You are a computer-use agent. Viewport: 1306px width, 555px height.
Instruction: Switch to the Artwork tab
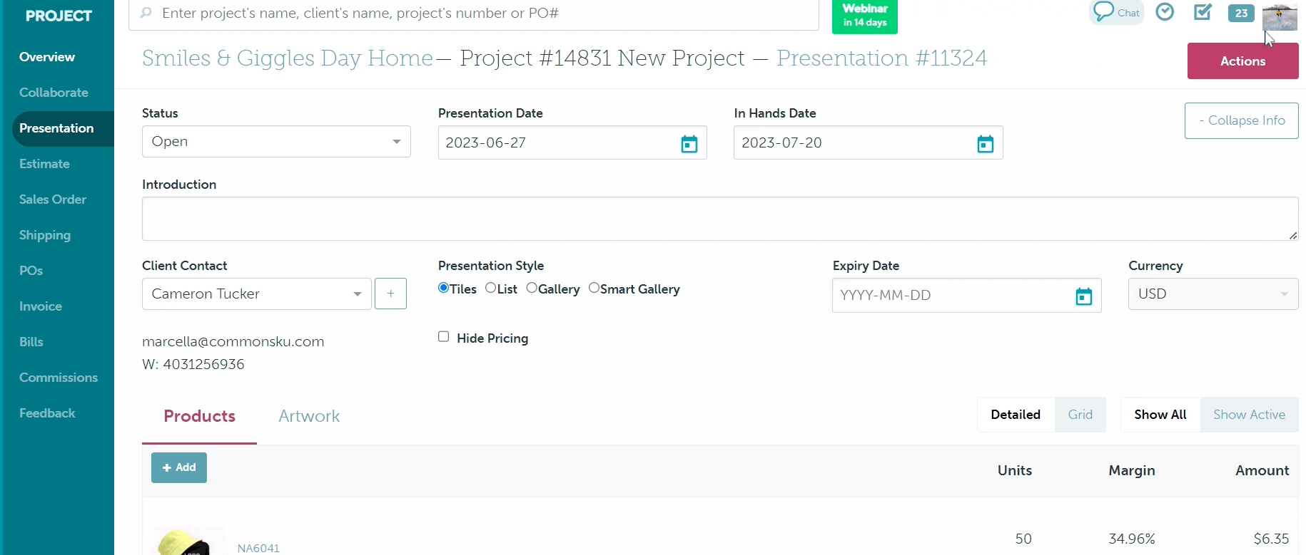(x=309, y=416)
